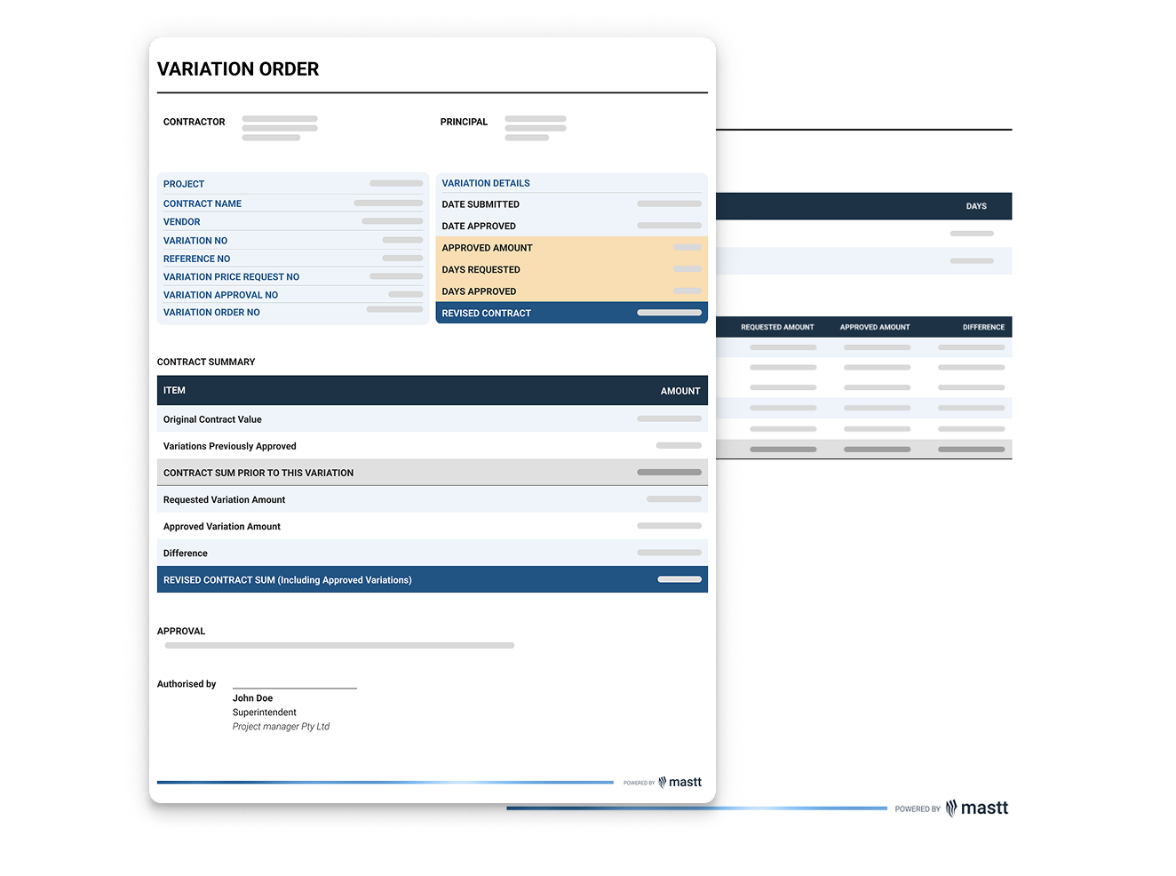Click the Original Contract Value amount field
This screenshot has width=1176, height=876.
coord(669,418)
